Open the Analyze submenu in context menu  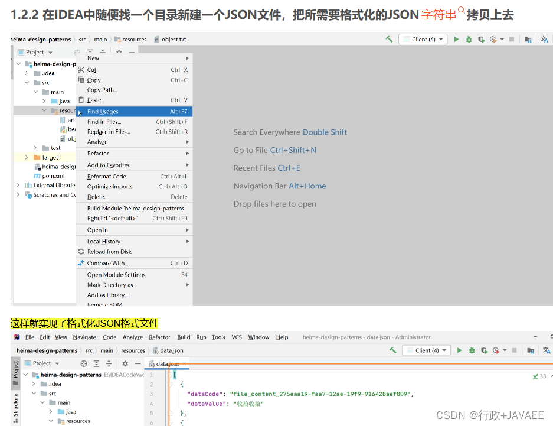(x=135, y=142)
